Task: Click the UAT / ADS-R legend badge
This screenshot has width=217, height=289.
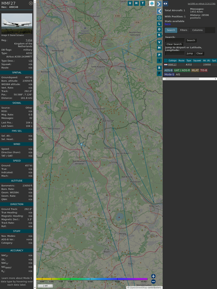Action: click(x=182, y=70)
